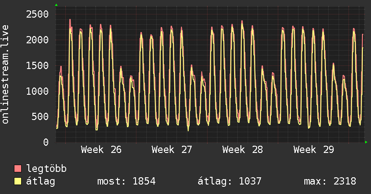Click the 500 Y-axis value
Screen dimensions: 371x194
40,116
